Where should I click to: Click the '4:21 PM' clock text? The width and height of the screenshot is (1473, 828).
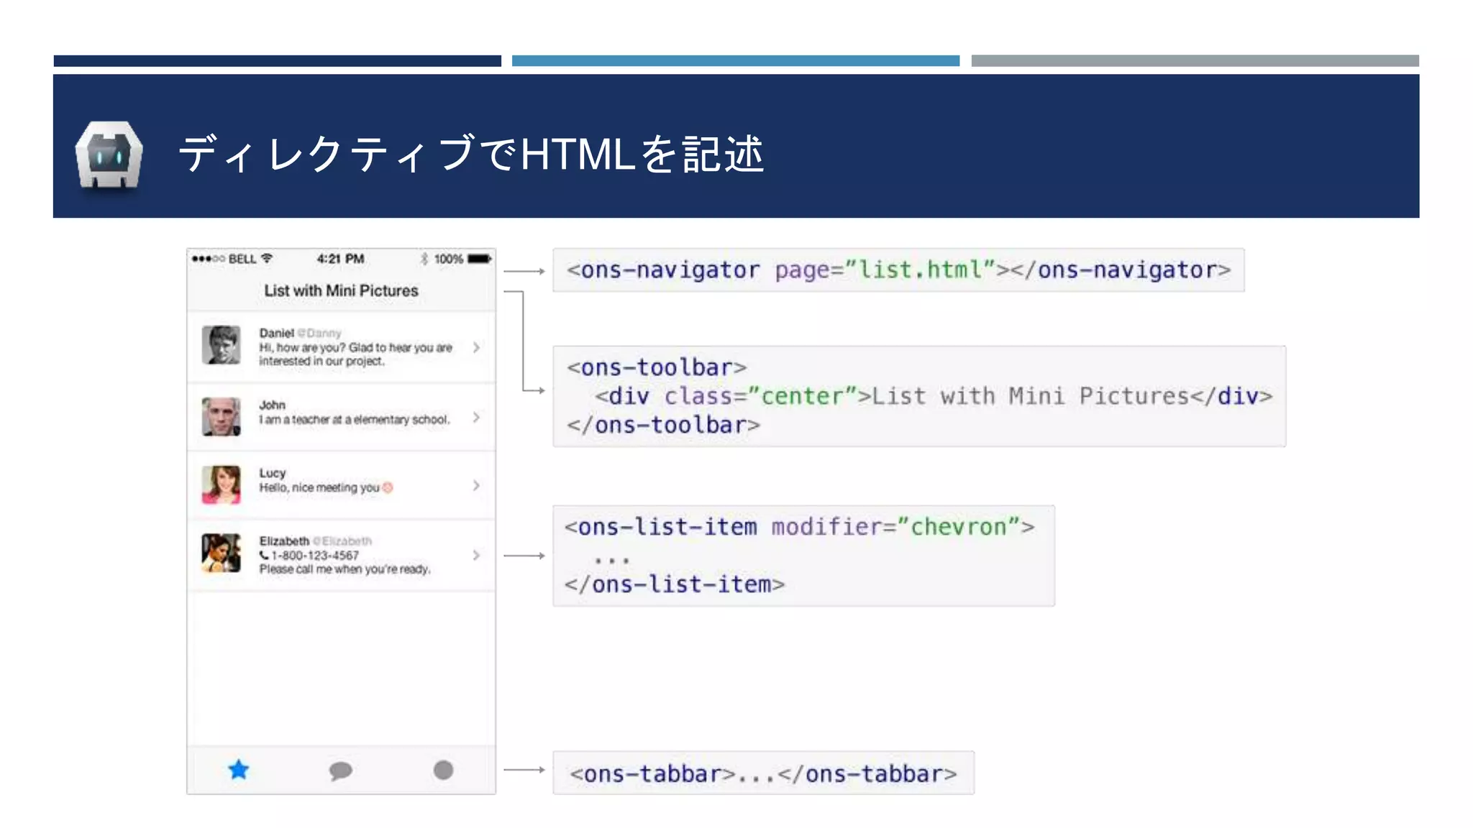(341, 259)
